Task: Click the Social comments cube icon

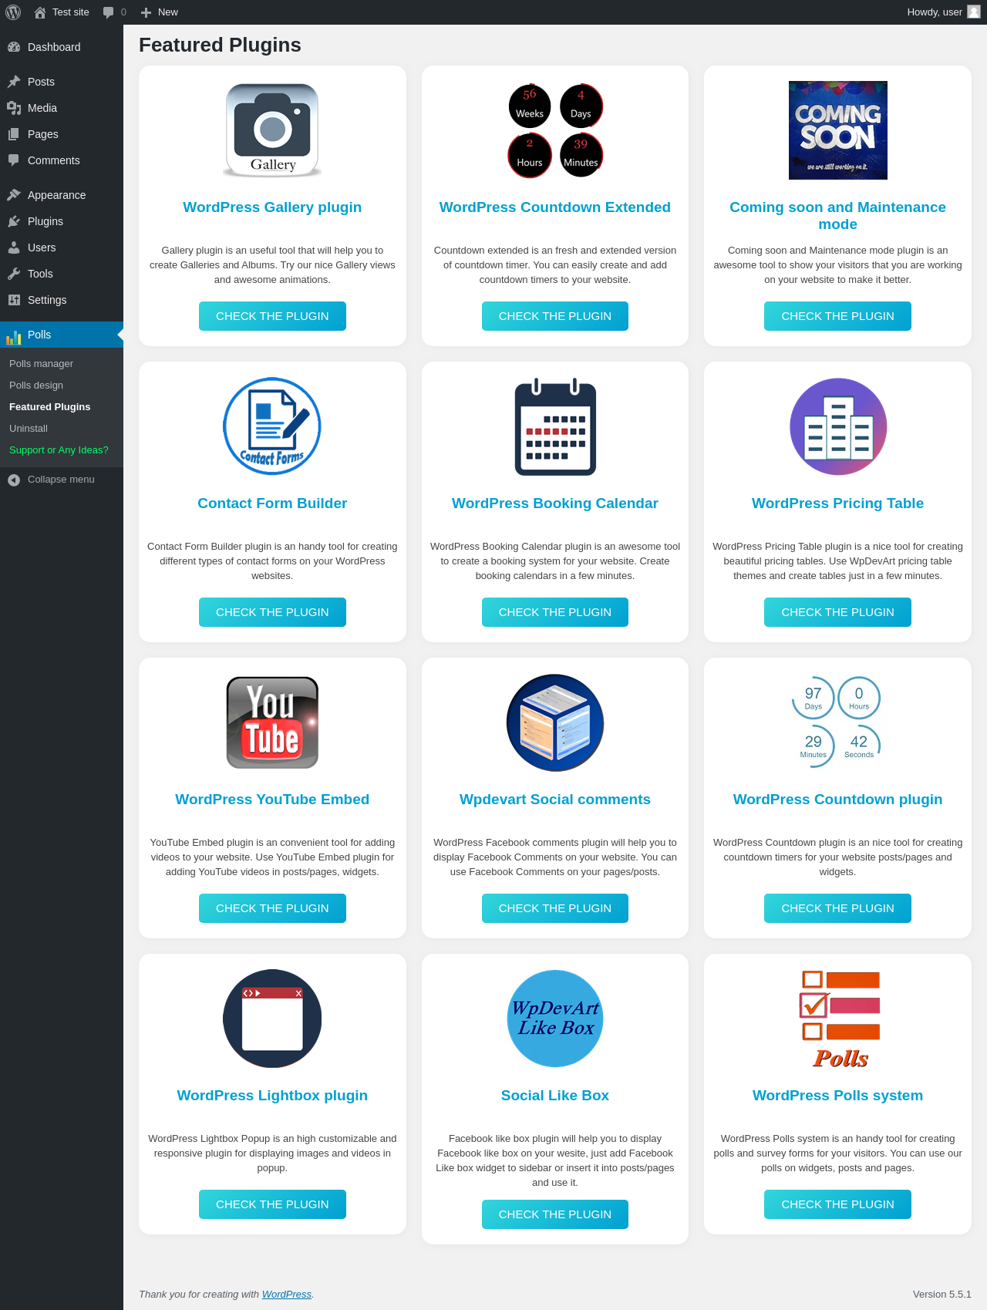Action: 555,722
